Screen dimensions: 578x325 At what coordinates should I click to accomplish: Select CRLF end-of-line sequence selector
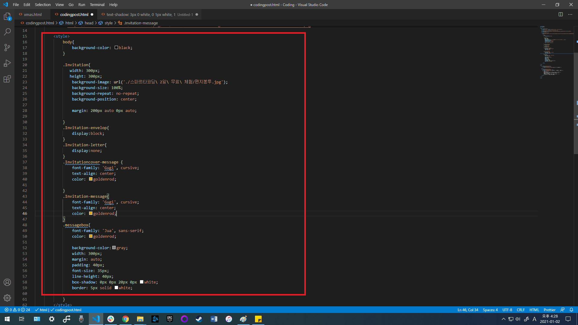521,310
